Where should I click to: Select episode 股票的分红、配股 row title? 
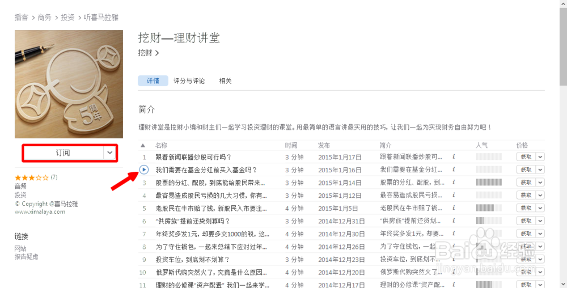pos(210,183)
